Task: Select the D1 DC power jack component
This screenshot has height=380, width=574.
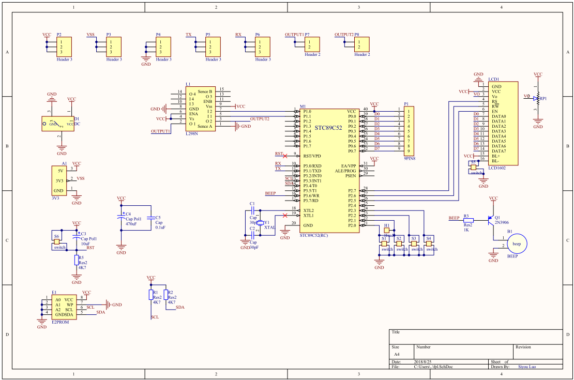Action: coord(58,124)
